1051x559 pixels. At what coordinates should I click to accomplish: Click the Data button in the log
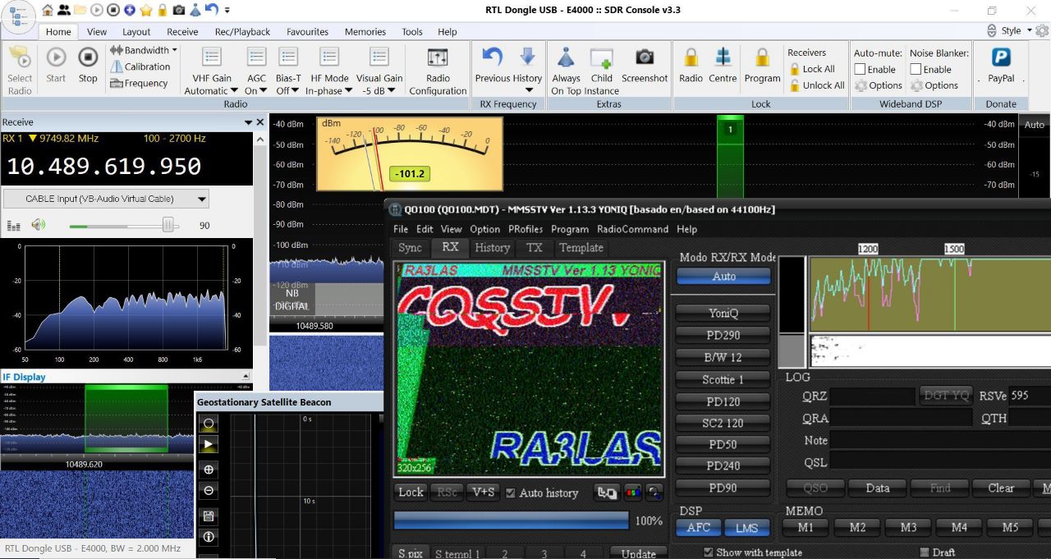pos(877,488)
